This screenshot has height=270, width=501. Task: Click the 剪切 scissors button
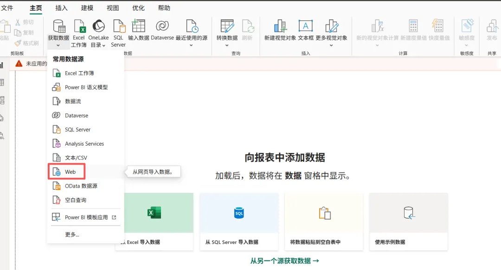[24, 22]
